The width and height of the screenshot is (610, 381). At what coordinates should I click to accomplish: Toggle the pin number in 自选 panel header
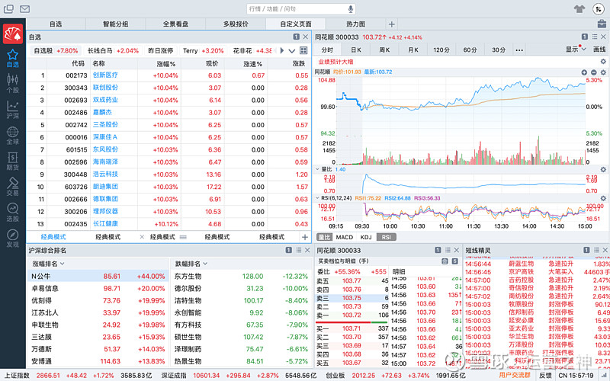pyautogui.click(x=296, y=37)
